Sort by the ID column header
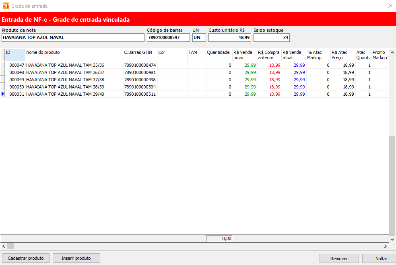The height and width of the screenshot is (265, 396). coord(15,55)
